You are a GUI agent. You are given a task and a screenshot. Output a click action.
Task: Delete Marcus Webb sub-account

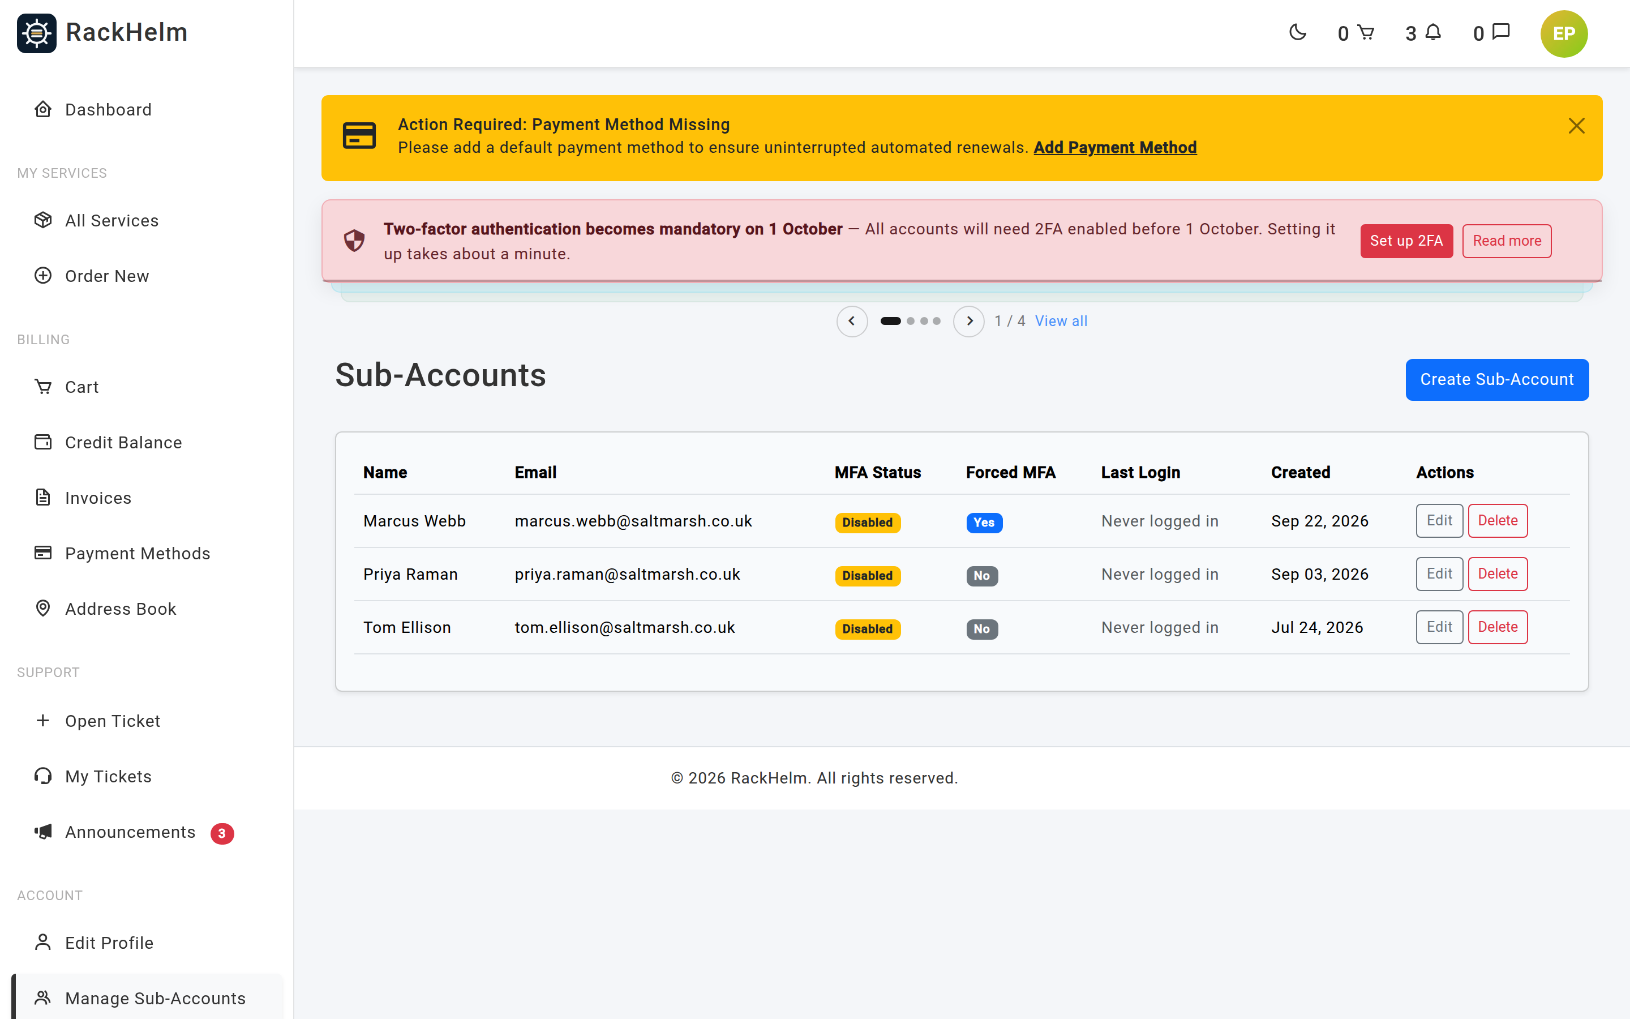[x=1498, y=520]
